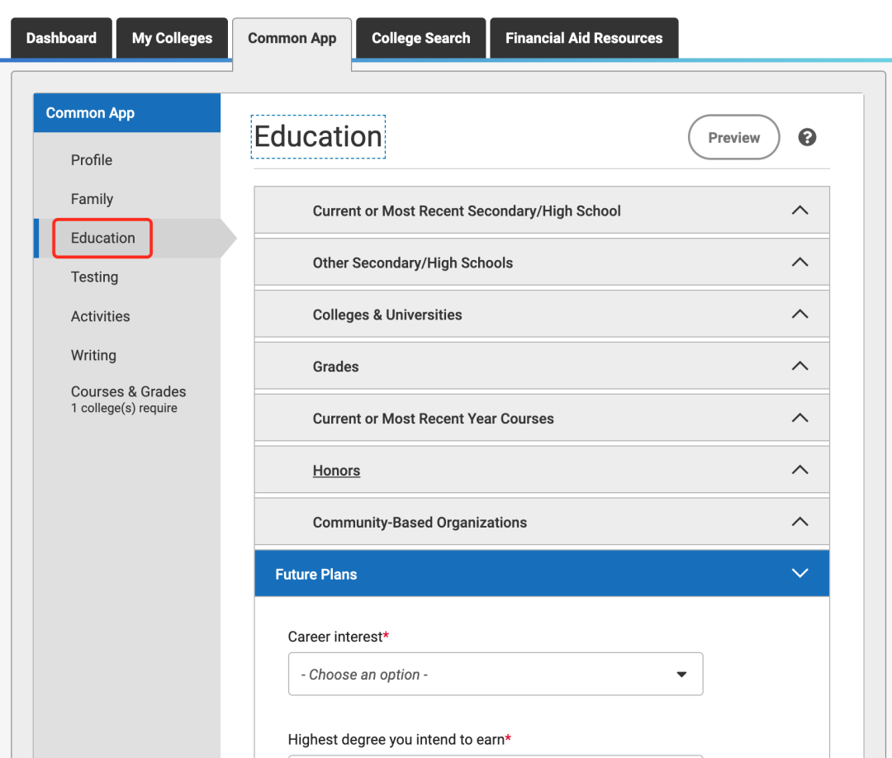Open the help question mark icon
The width and height of the screenshot is (892, 758).
click(807, 137)
